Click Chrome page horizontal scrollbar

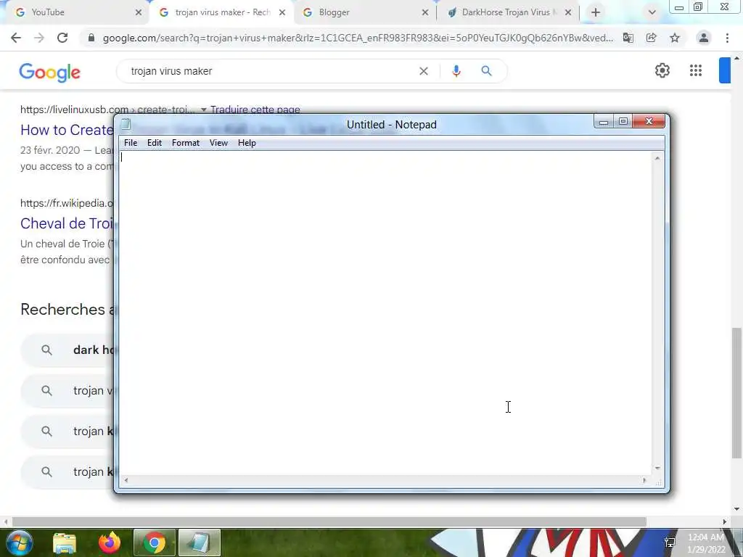tap(329, 521)
